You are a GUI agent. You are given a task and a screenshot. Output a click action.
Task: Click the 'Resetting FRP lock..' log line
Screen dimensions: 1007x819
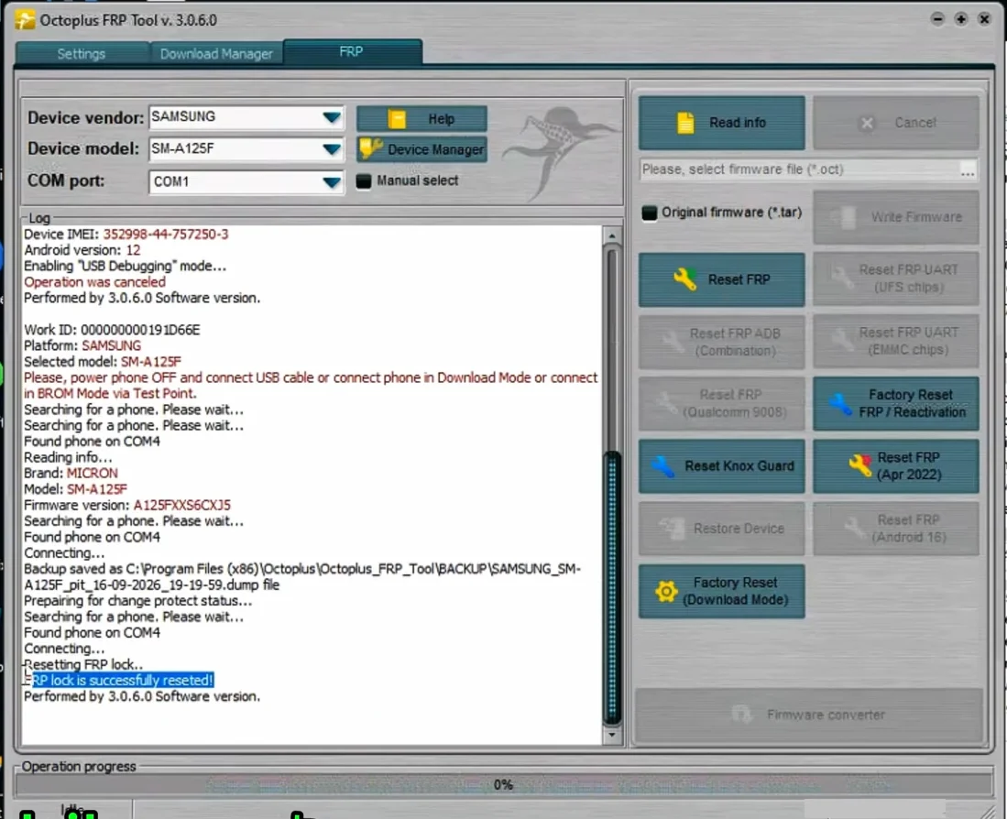pos(83,664)
